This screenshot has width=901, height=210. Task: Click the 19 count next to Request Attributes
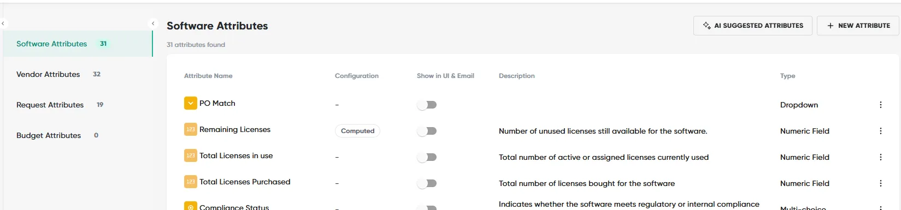100,105
